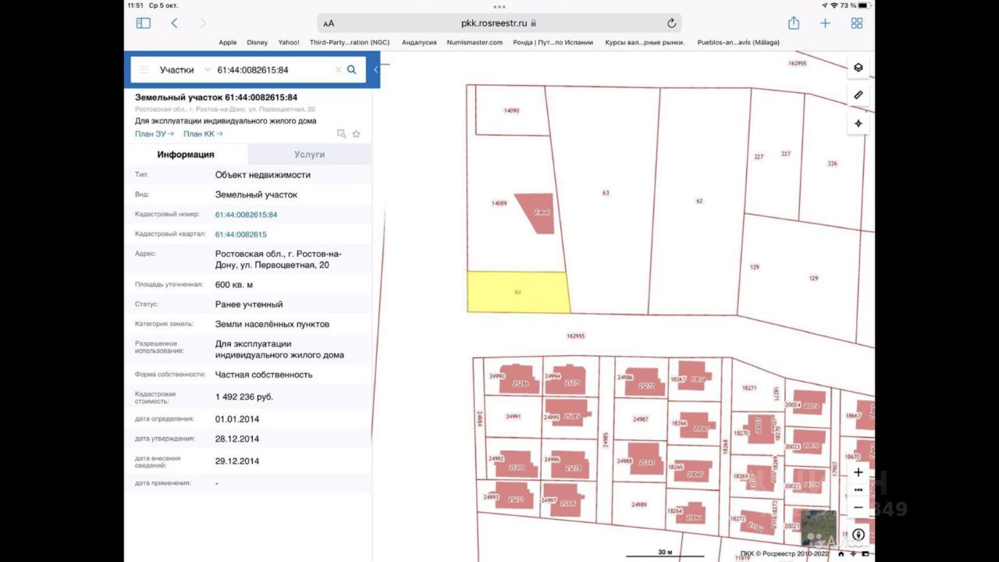Open the Yahoo! bookmark
The width and height of the screenshot is (999, 562).
(x=289, y=42)
